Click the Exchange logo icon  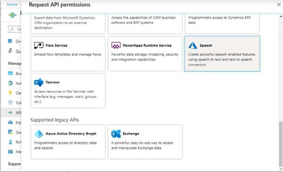coord(116,134)
